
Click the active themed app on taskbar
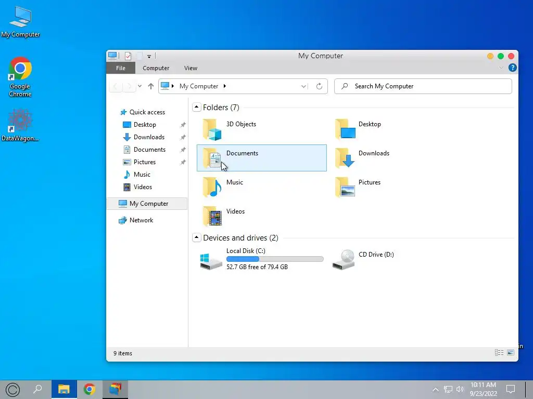pyautogui.click(x=115, y=389)
